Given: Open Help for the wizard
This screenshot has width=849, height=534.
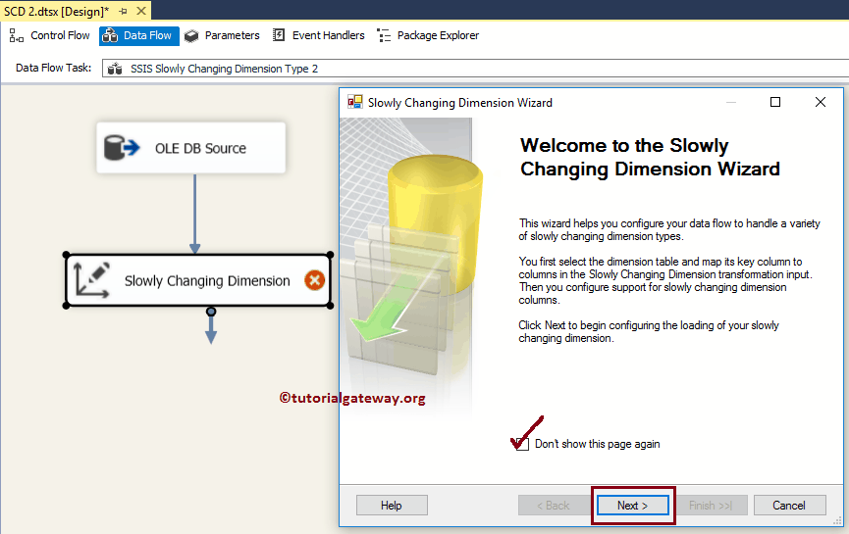Looking at the screenshot, I should (392, 506).
